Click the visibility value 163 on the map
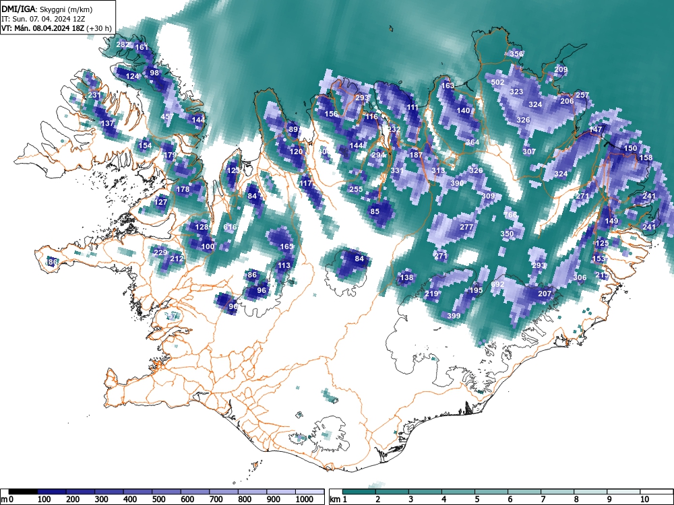The width and height of the screenshot is (674, 505). click(448, 86)
